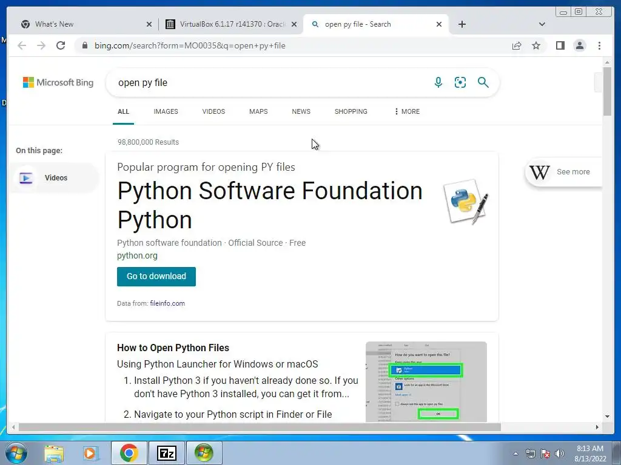Click the browser back arrow
Screen dimensions: 621x465
click(x=22, y=45)
